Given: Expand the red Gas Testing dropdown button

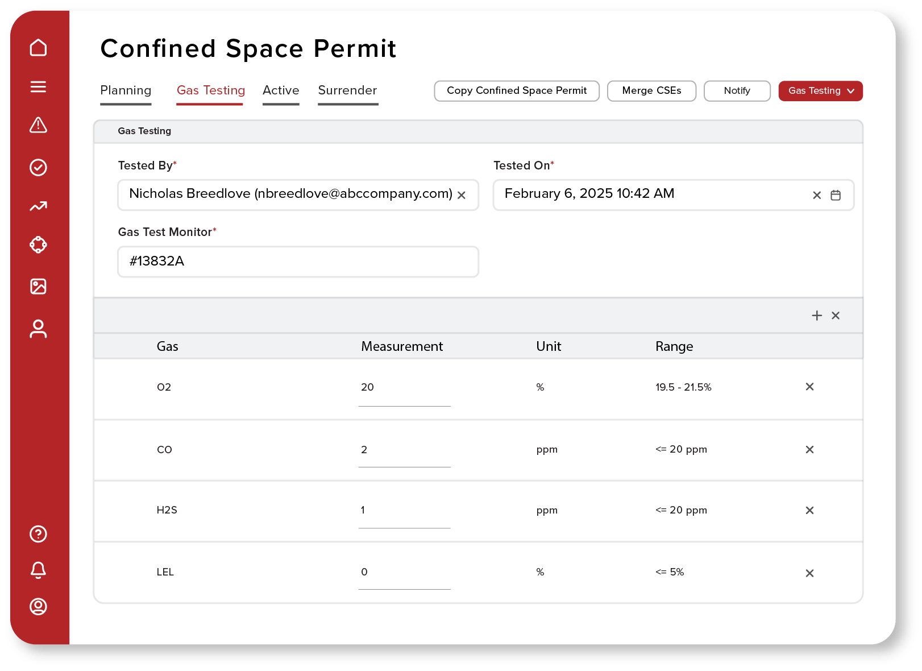Looking at the screenshot, I should 820,91.
